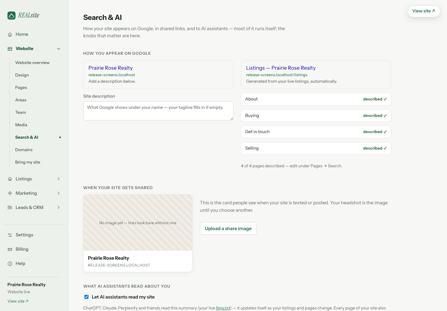The width and height of the screenshot is (447, 311).
Task: Select Areas in the sidebar
Action: click(x=21, y=100)
